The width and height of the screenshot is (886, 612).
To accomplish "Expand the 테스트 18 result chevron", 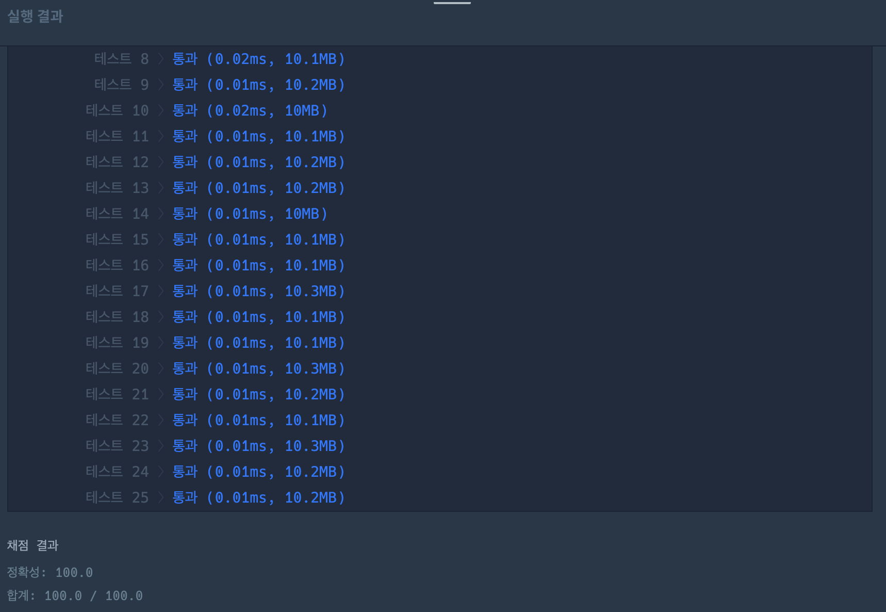I will tap(161, 317).
